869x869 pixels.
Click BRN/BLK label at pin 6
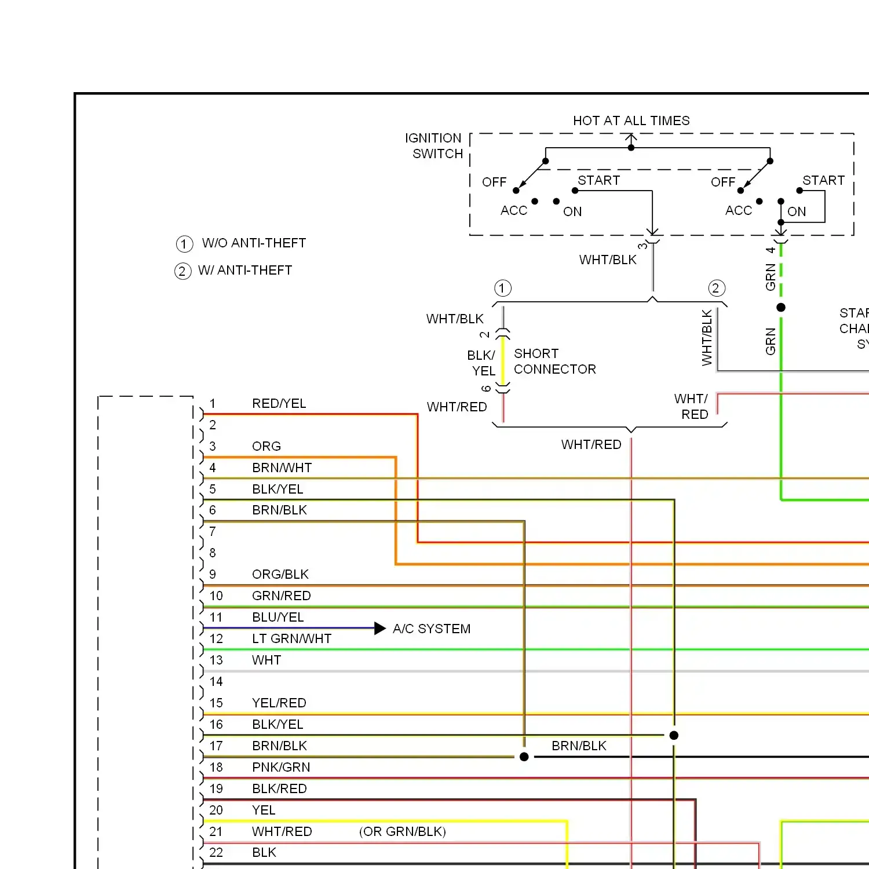click(279, 510)
